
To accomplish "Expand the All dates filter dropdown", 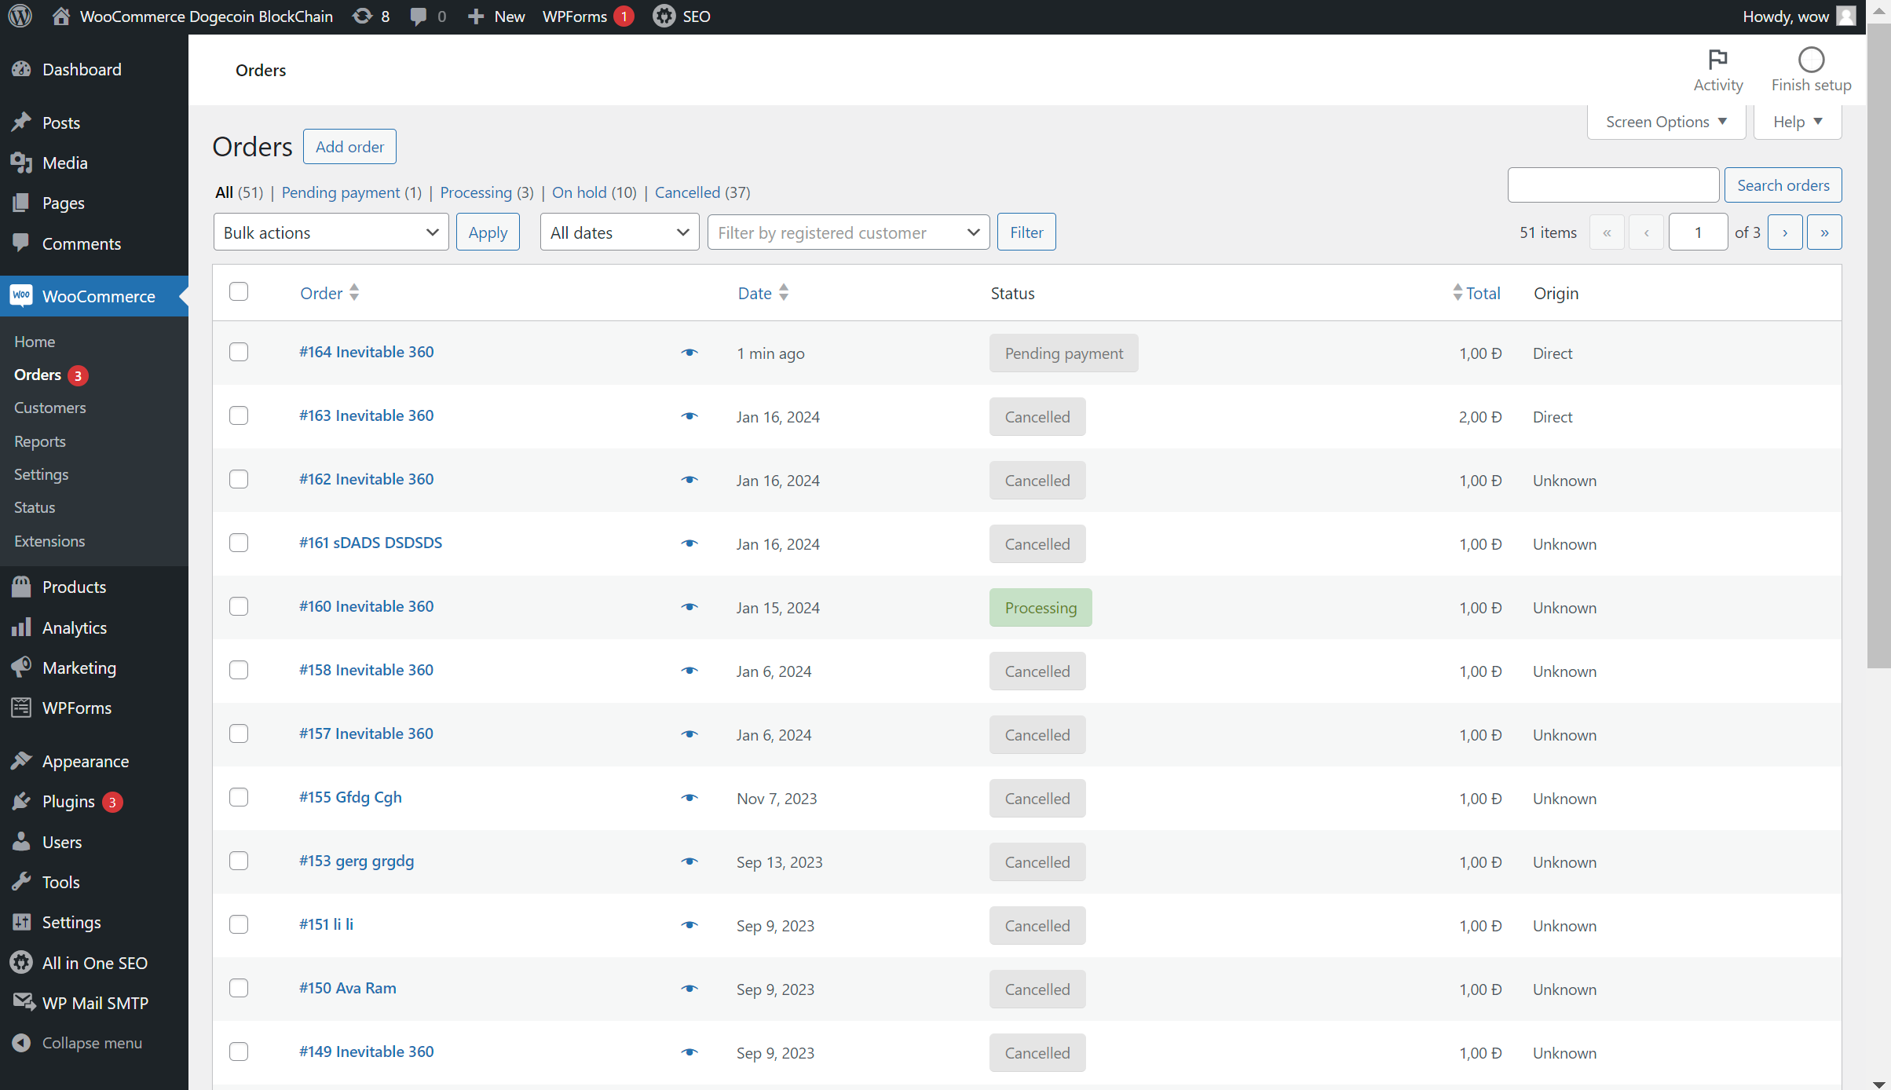I will pos(619,232).
